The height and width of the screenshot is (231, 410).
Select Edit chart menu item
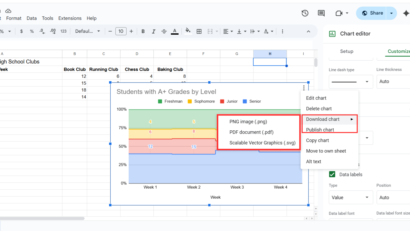(329, 98)
